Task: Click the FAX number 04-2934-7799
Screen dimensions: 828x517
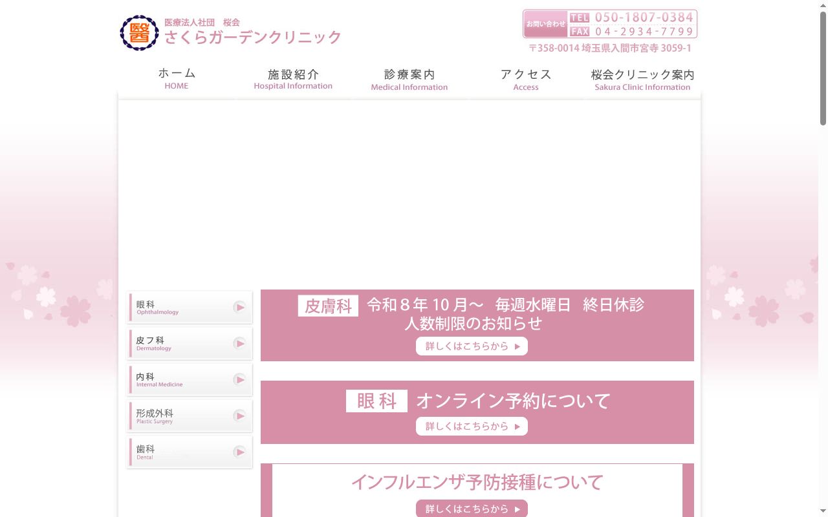Action: (644, 31)
